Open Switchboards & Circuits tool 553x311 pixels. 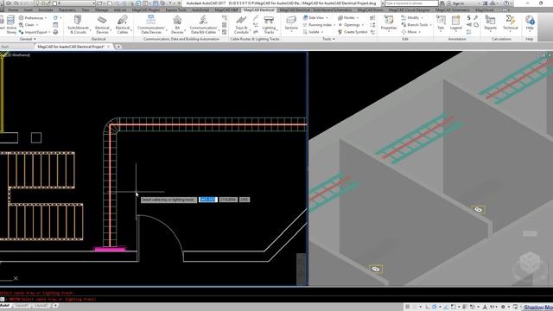tap(78, 24)
